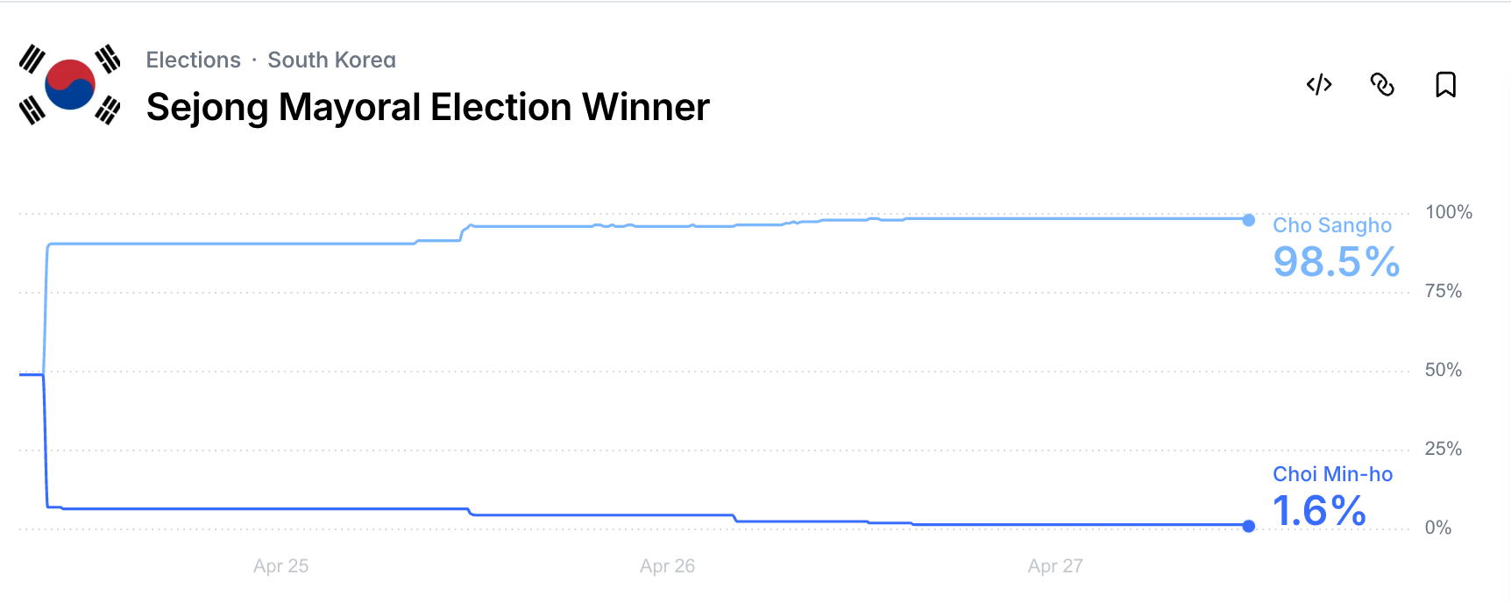Click the South Korea flag image

click(69, 85)
